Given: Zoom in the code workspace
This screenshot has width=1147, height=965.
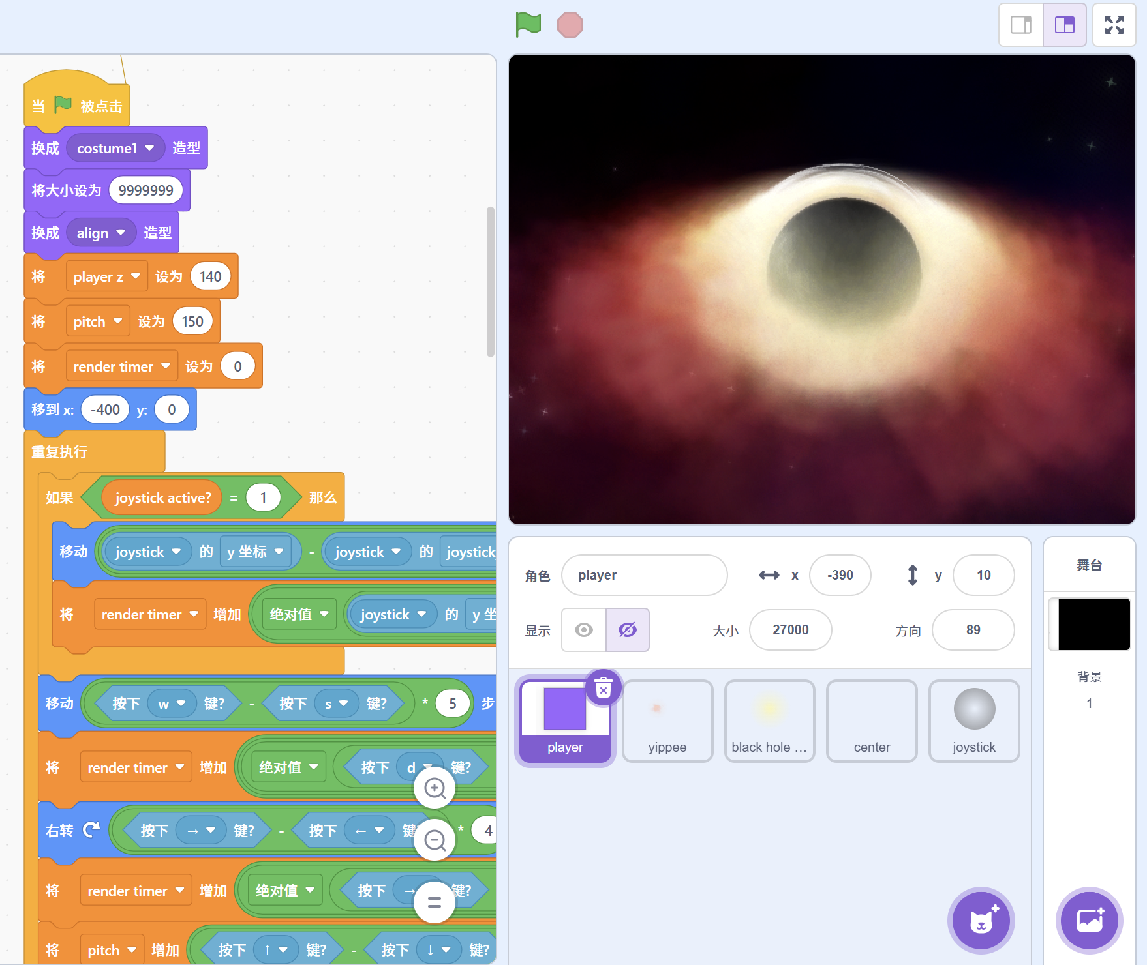Looking at the screenshot, I should (435, 788).
